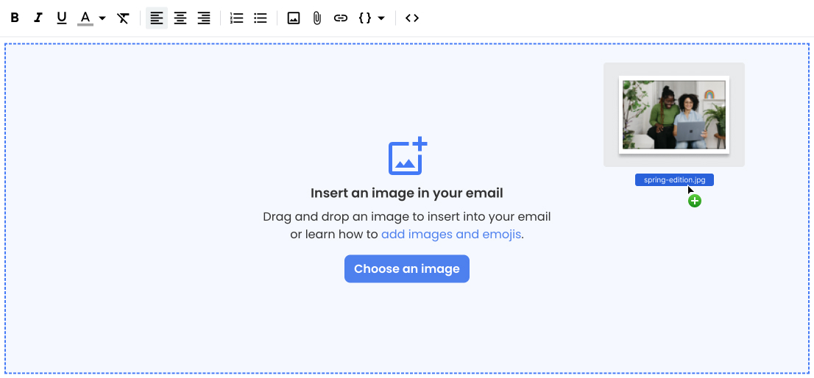
Task: Open the text color dropdown arrow
Action: (x=102, y=18)
